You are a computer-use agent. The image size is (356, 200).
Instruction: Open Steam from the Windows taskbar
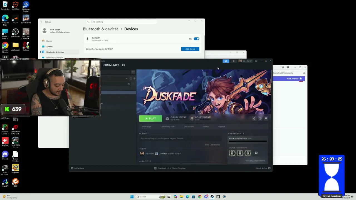click(212, 197)
